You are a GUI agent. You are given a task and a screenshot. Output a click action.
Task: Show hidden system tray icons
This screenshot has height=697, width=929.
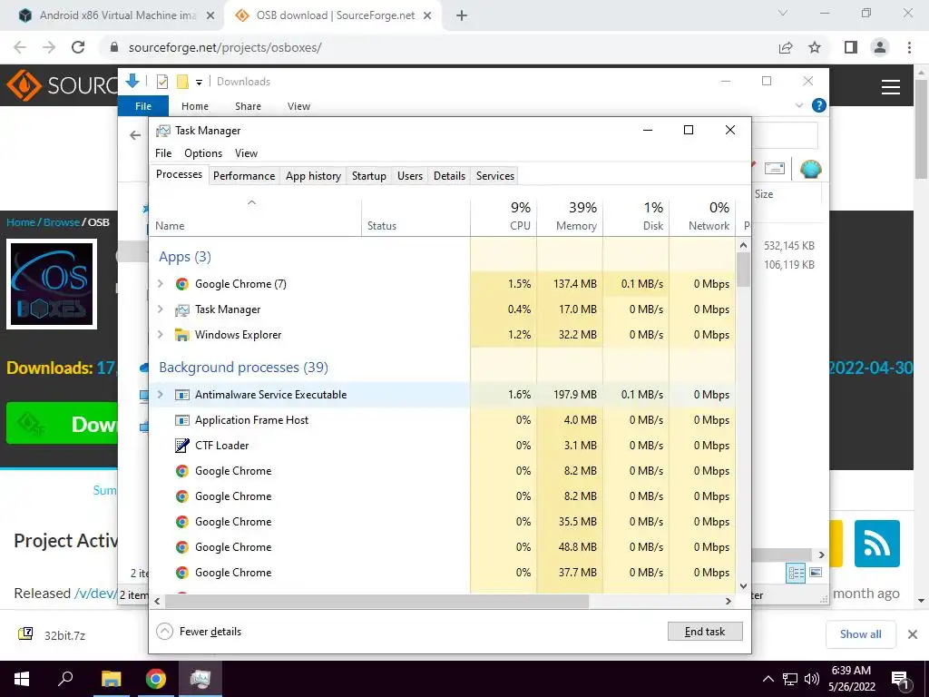click(768, 679)
